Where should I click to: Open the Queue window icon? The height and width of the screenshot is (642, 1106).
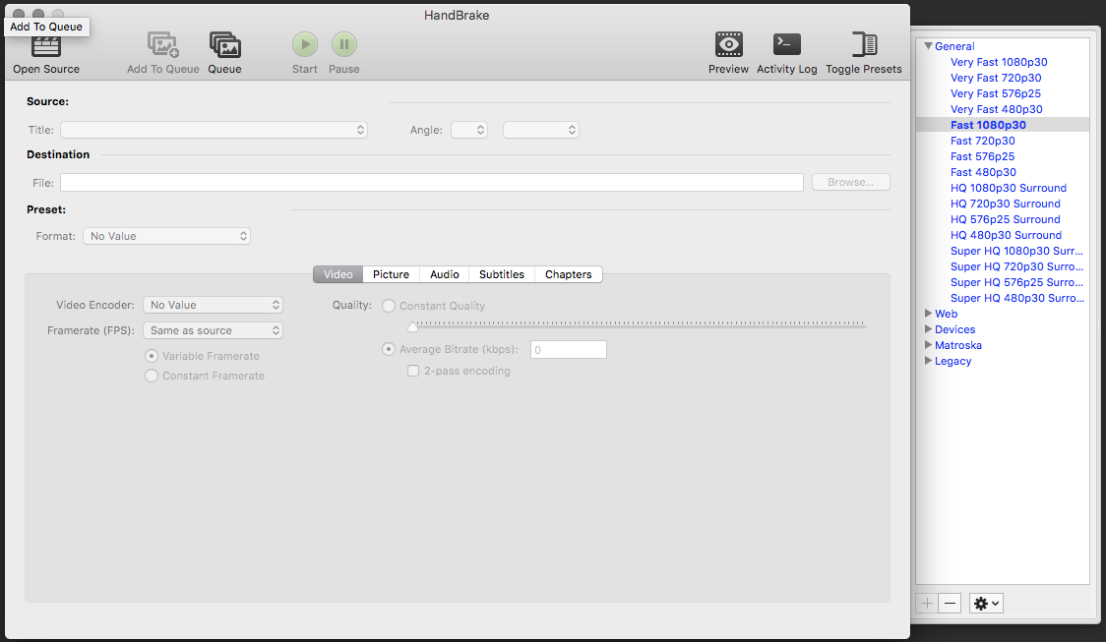click(x=225, y=44)
